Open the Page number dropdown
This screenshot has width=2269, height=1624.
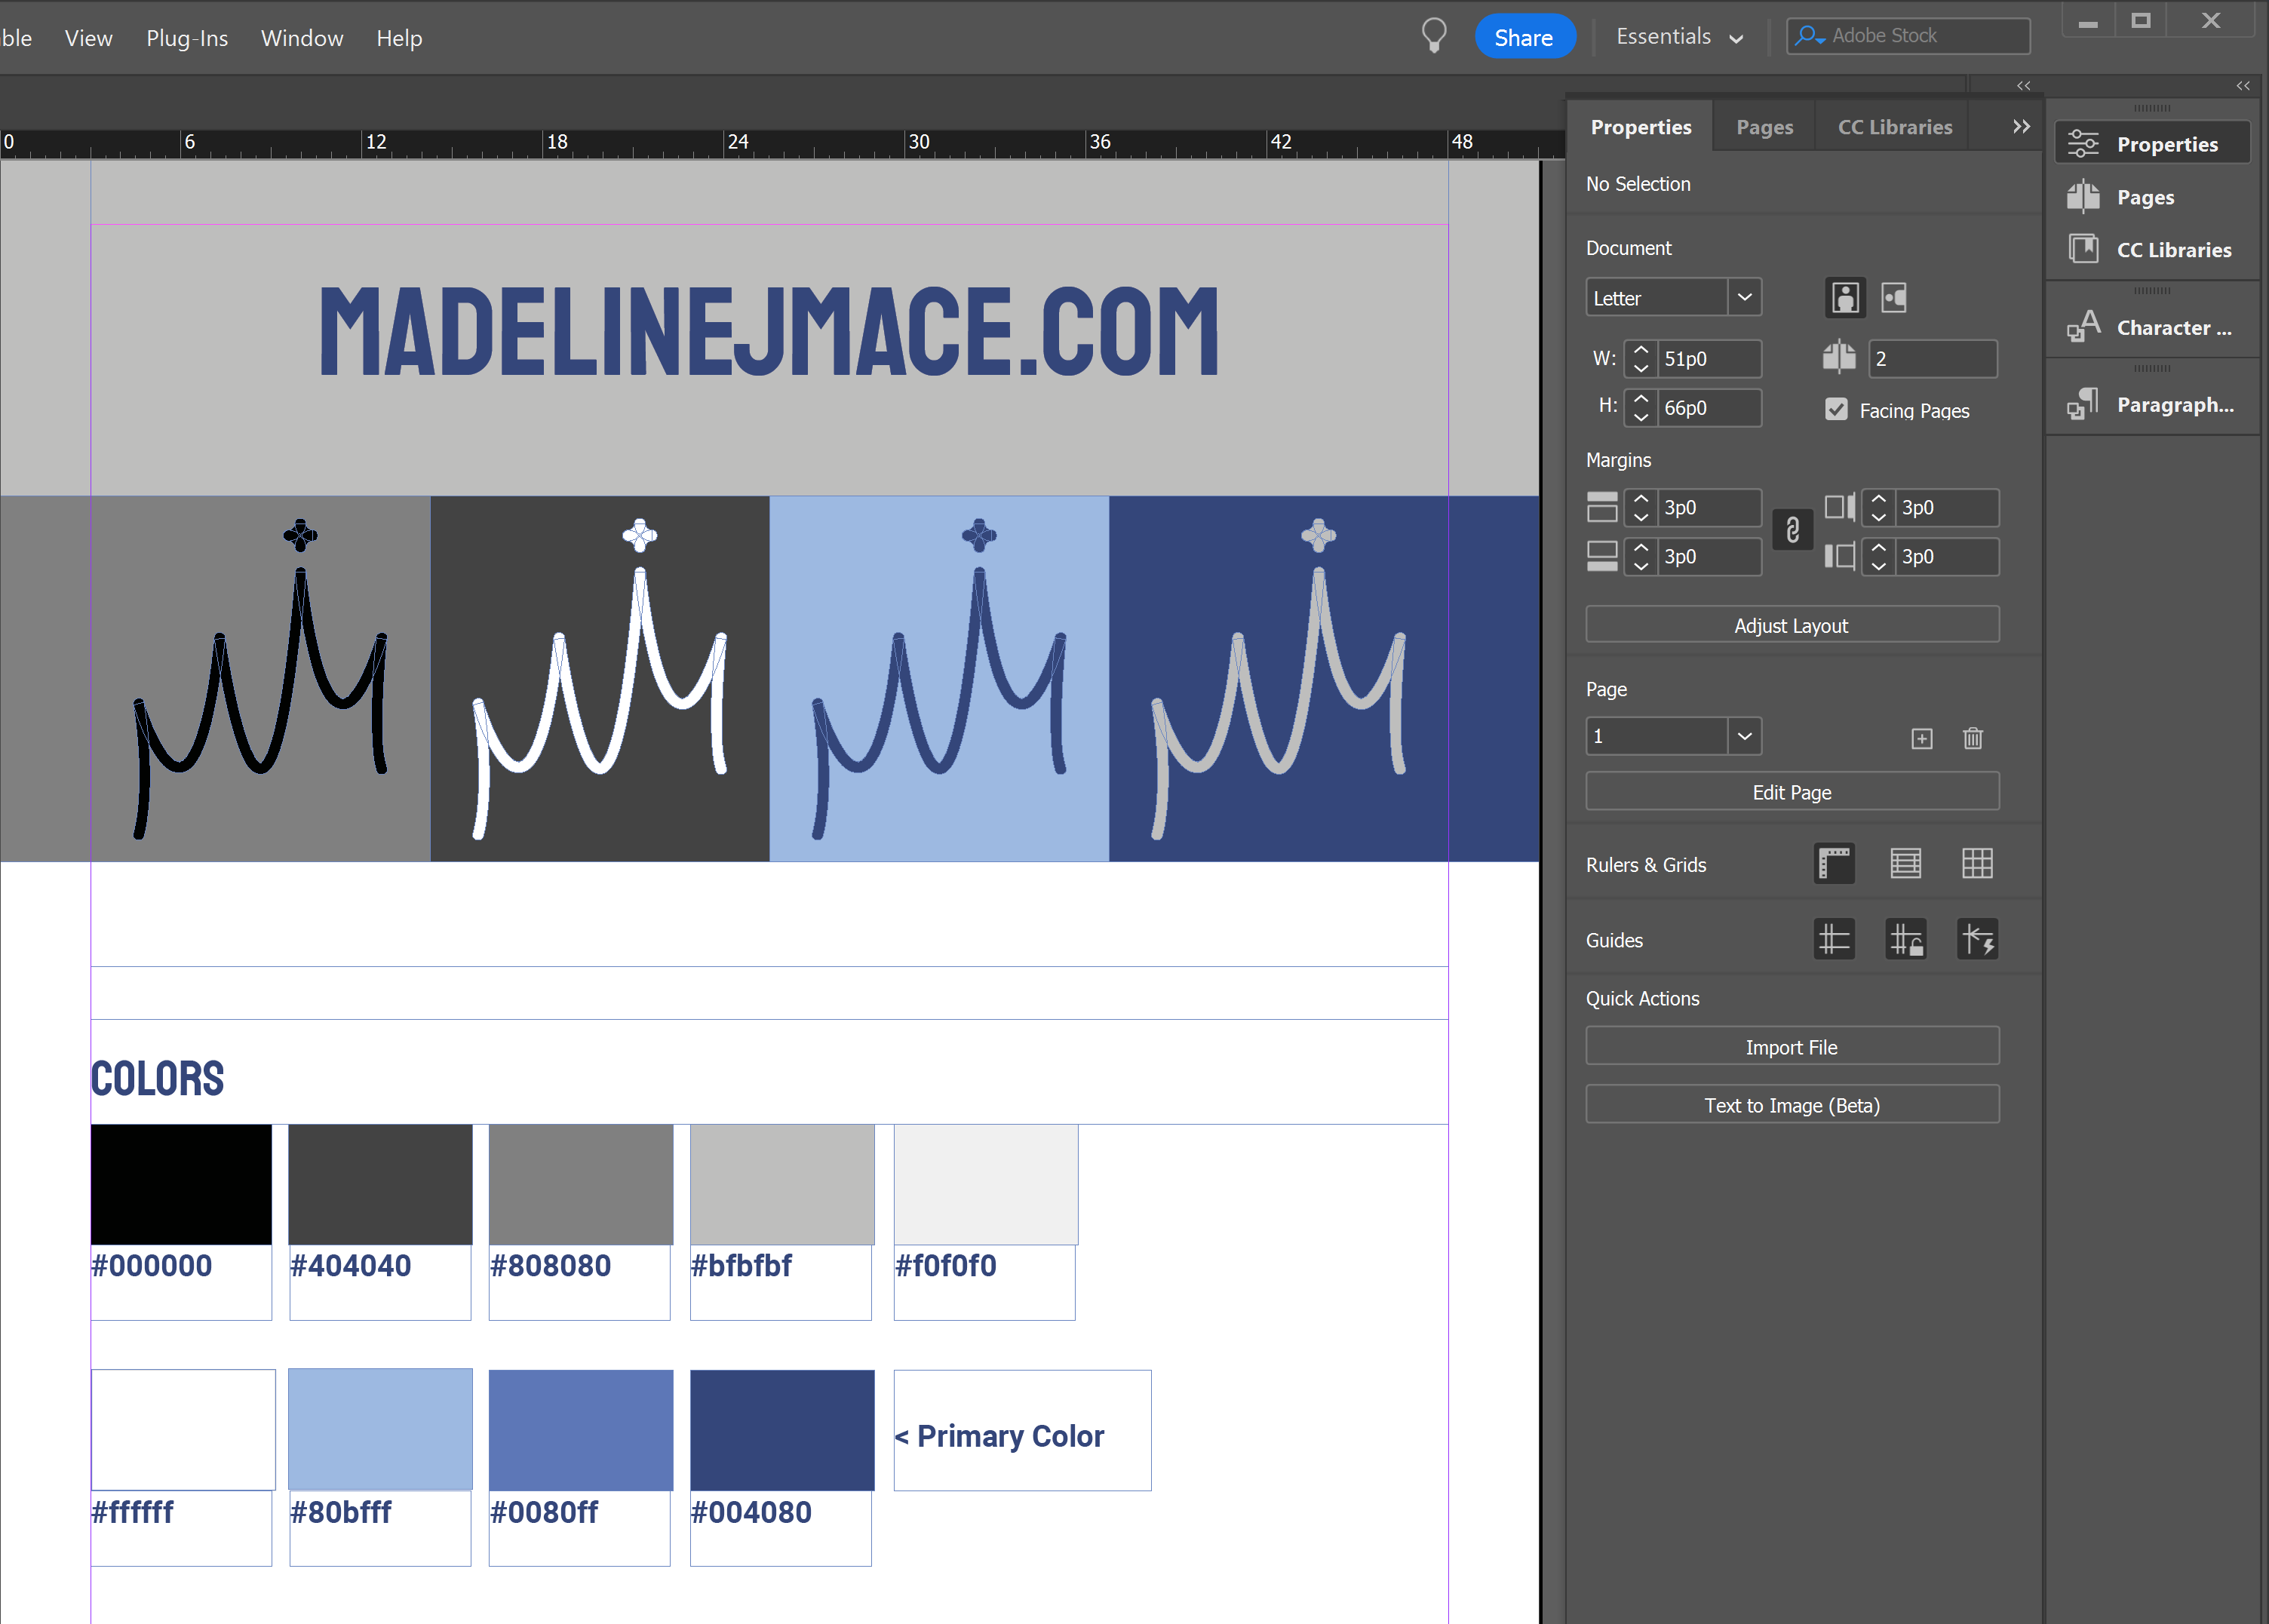[x=1744, y=736]
